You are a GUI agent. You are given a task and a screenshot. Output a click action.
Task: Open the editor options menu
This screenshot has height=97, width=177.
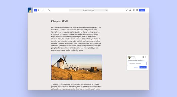click(x=147, y=10)
